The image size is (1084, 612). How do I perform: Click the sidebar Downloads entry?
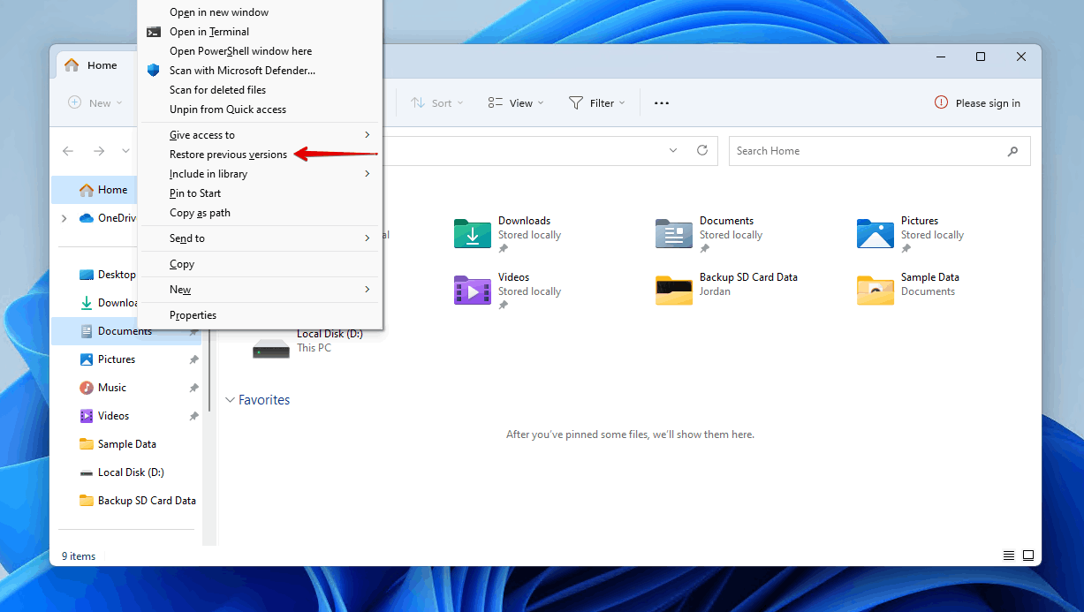point(108,303)
